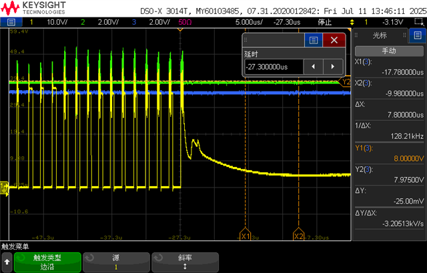Click the trigger time position marker at top

[180, 29]
